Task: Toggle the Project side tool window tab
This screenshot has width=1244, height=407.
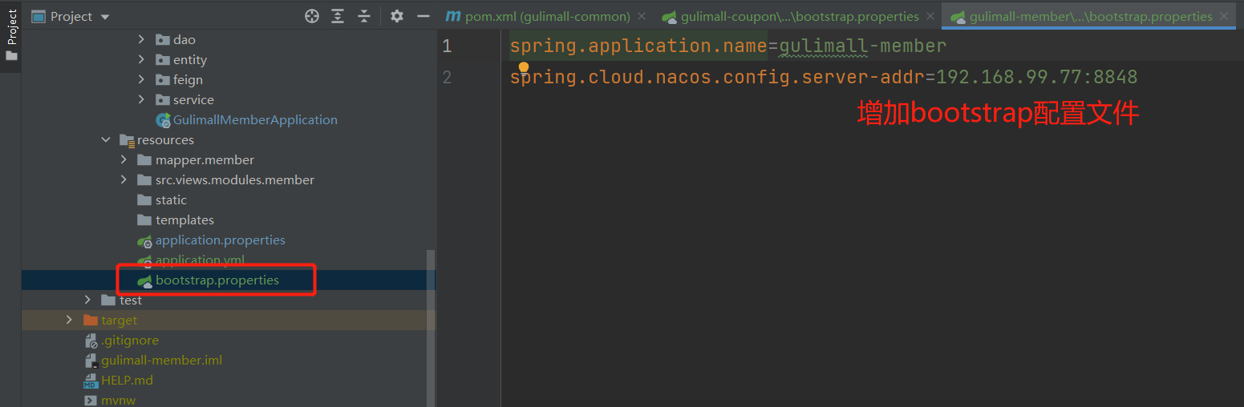Action: tap(11, 35)
